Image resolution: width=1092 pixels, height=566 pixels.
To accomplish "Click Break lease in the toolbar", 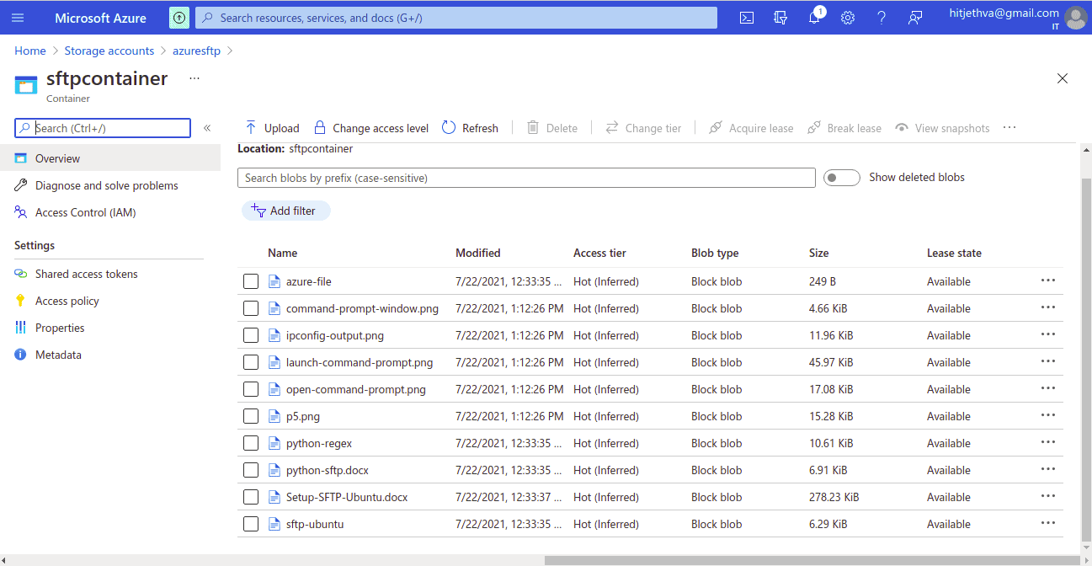I will [844, 128].
